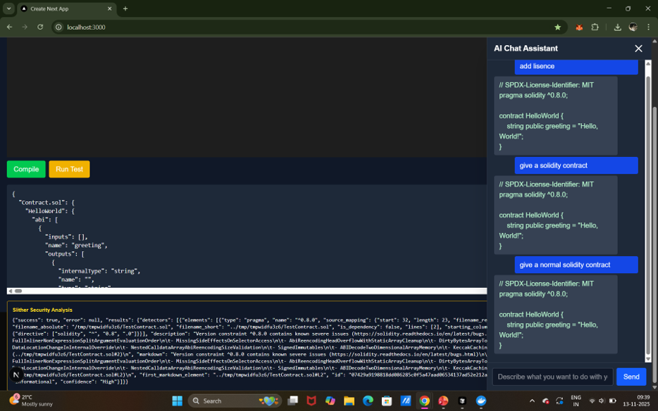The width and height of the screenshot is (658, 411).
Task: Click the "HelloWorld" line in the compile output
Action: pyautogui.click(x=49, y=211)
